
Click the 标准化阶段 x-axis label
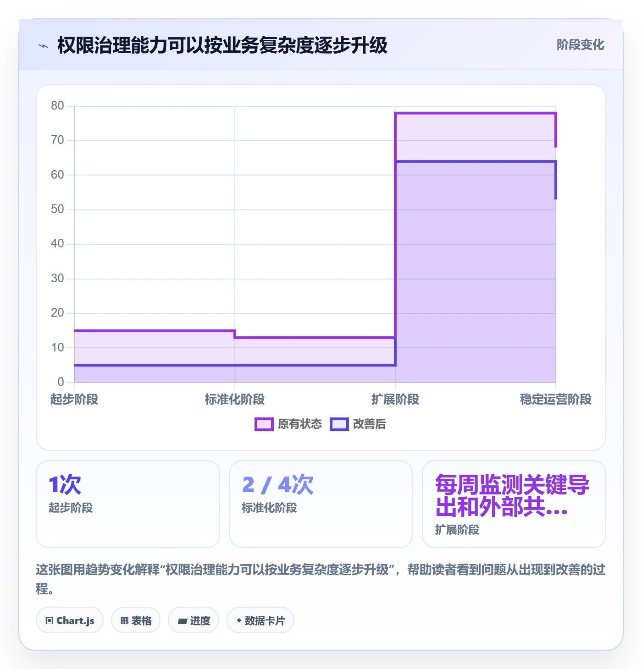coord(235,400)
